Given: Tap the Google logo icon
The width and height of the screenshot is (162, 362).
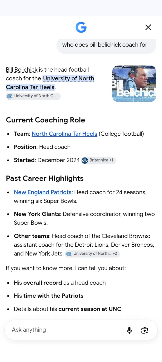Looking at the screenshot, I should tap(81, 27).
